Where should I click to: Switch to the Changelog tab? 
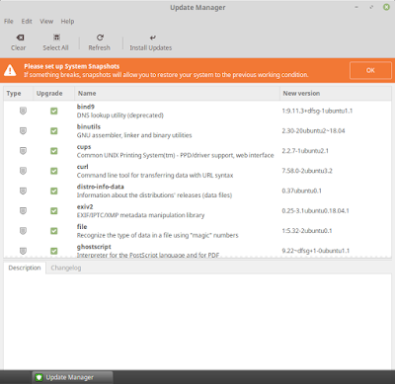66,268
